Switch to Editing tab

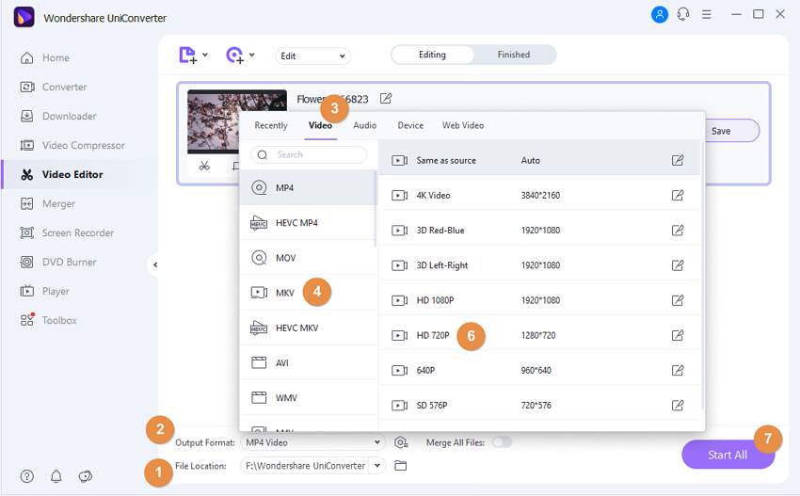click(x=432, y=55)
